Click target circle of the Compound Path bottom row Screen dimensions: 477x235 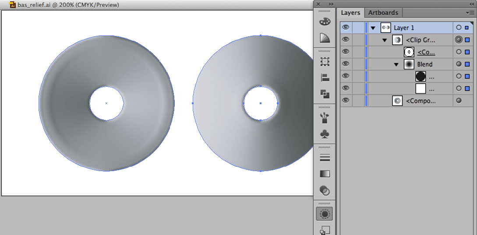(x=459, y=100)
